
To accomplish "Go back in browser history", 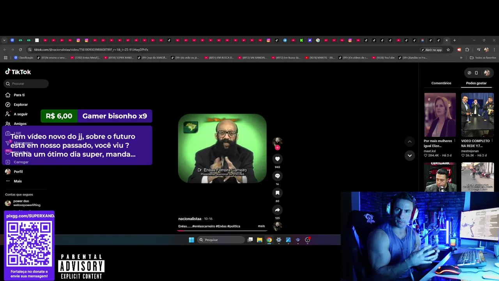I will pyautogui.click(x=5, y=50).
